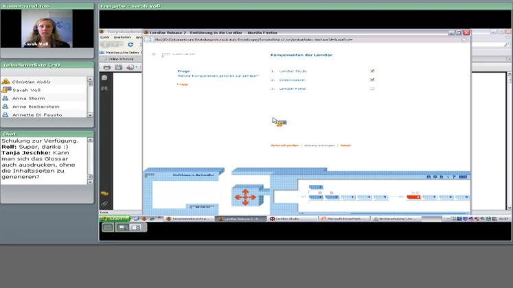The height and width of the screenshot is (288, 513).
Task: Open the Windows Start button
Action: click(113, 219)
